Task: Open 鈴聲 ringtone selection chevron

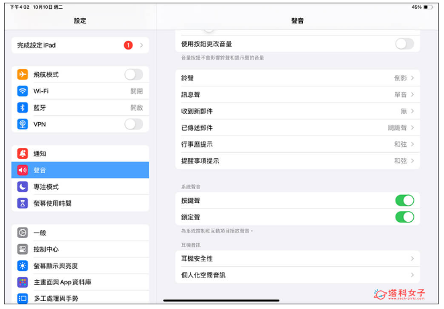Action: click(x=412, y=78)
